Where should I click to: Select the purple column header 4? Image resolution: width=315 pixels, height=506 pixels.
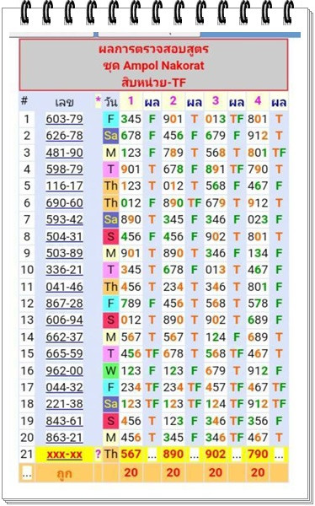[258, 101]
